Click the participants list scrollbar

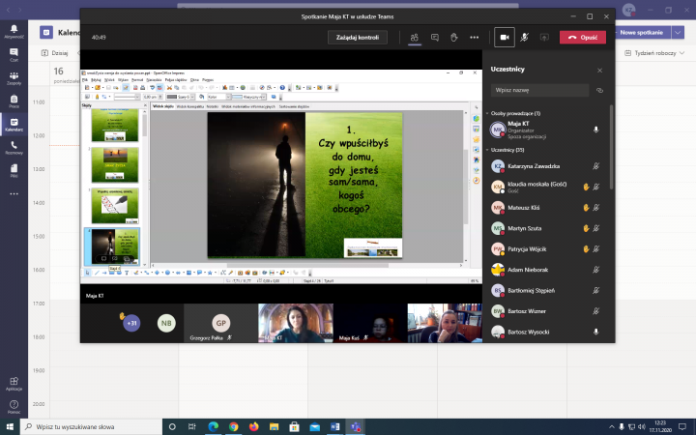[x=612, y=147]
